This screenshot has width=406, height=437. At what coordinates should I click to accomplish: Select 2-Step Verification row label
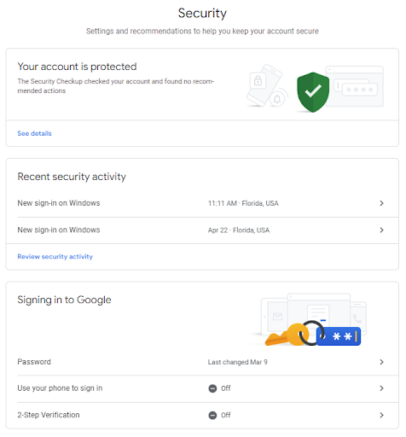pos(49,415)
